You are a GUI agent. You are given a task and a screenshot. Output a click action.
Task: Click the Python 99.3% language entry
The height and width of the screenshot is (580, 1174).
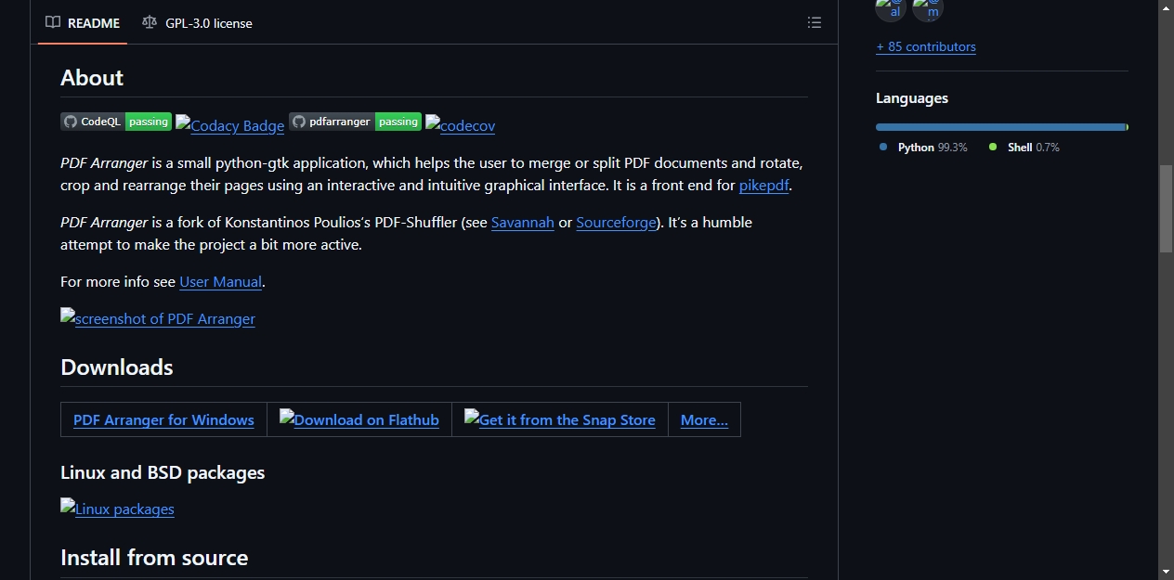923,148
